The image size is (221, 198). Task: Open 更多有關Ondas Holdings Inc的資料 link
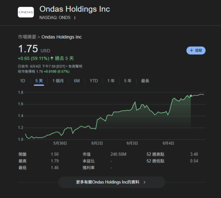[x=108, y=182]
